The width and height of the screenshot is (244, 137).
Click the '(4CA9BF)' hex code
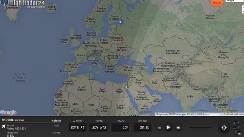pyautogui.click(x=56, y=133)
